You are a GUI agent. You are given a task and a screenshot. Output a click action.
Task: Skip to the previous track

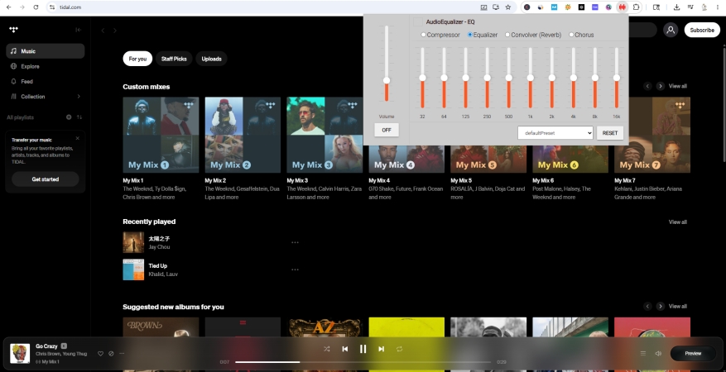point(345,349)
